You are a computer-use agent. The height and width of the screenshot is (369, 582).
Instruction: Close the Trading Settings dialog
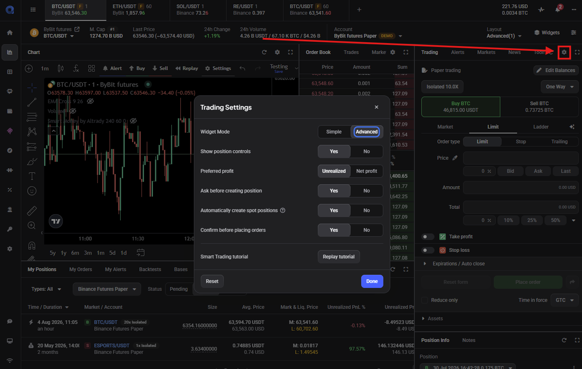click(376, 107)
